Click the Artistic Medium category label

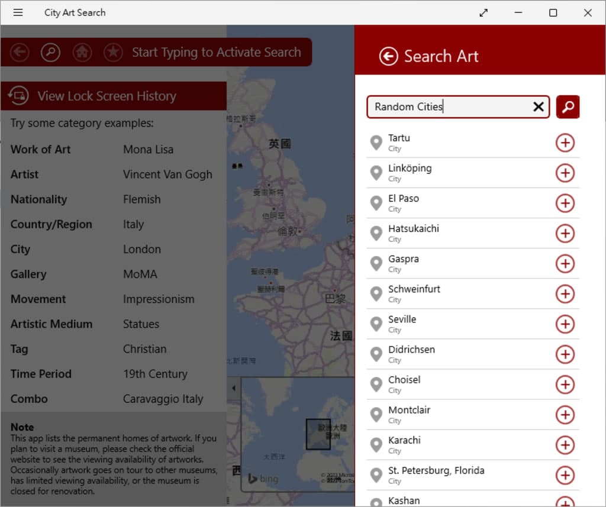pos(51,324)
